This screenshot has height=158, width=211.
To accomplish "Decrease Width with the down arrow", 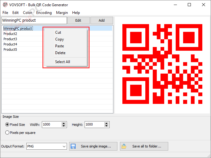I will [x=64, y=126].
